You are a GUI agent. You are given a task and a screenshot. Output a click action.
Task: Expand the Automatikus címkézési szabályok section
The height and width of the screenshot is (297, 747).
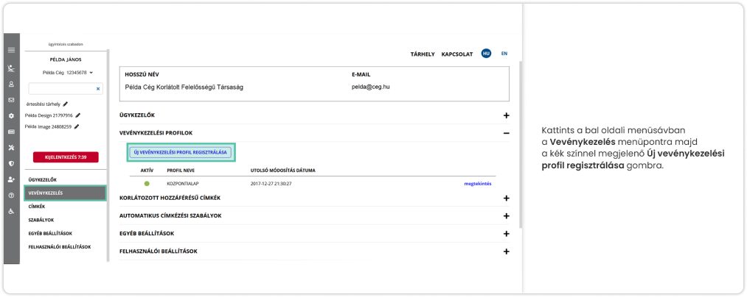pos(506,215)
